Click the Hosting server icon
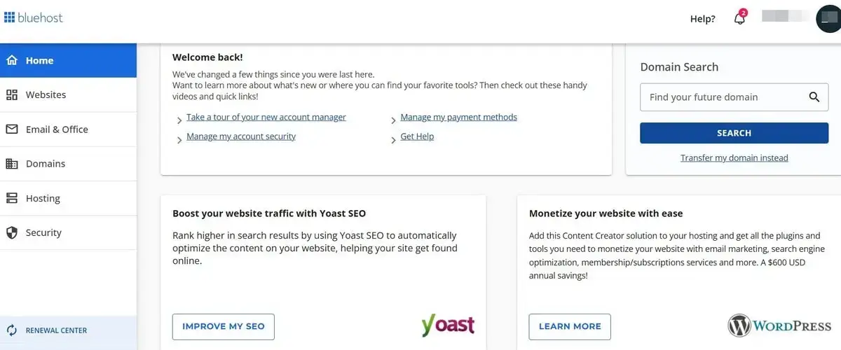The height and width of the screenshot is (350, 841). tap(12, 198)
